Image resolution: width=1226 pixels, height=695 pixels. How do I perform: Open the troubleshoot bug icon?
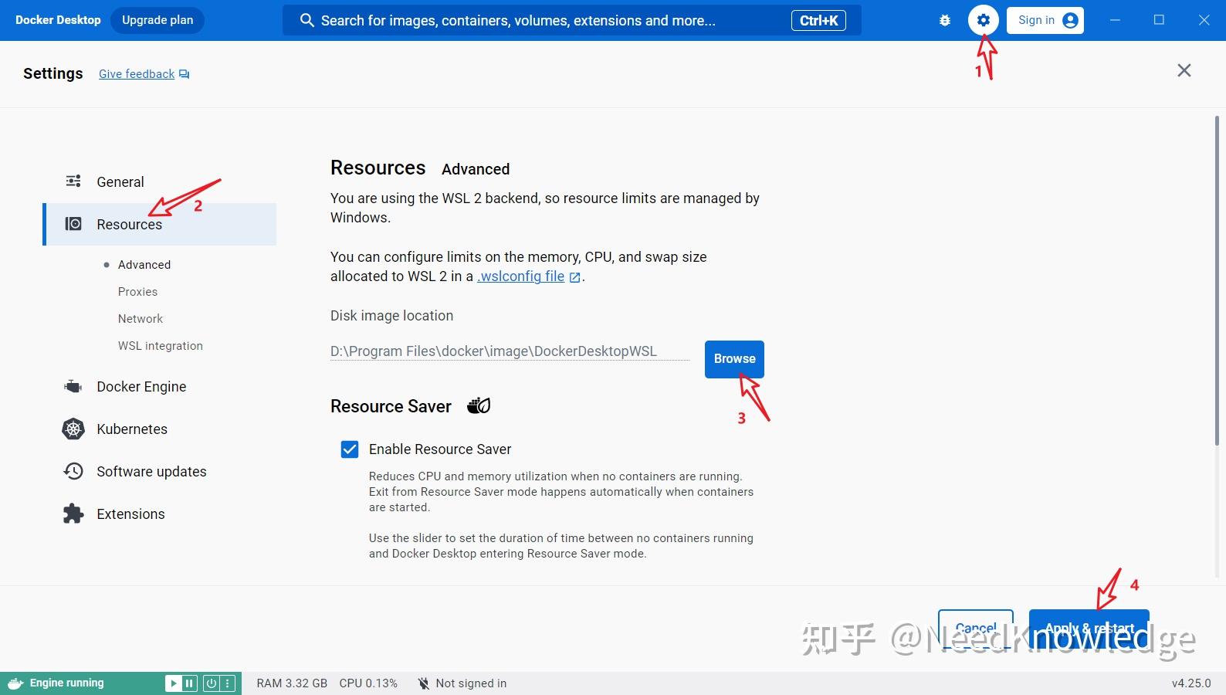(945, 21)
